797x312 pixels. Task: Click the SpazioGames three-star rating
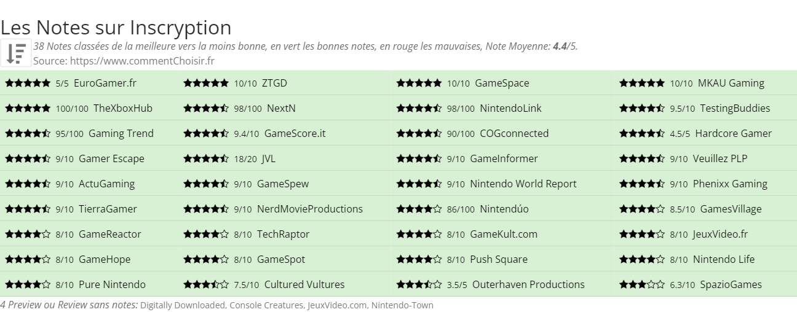coord(642,284)
